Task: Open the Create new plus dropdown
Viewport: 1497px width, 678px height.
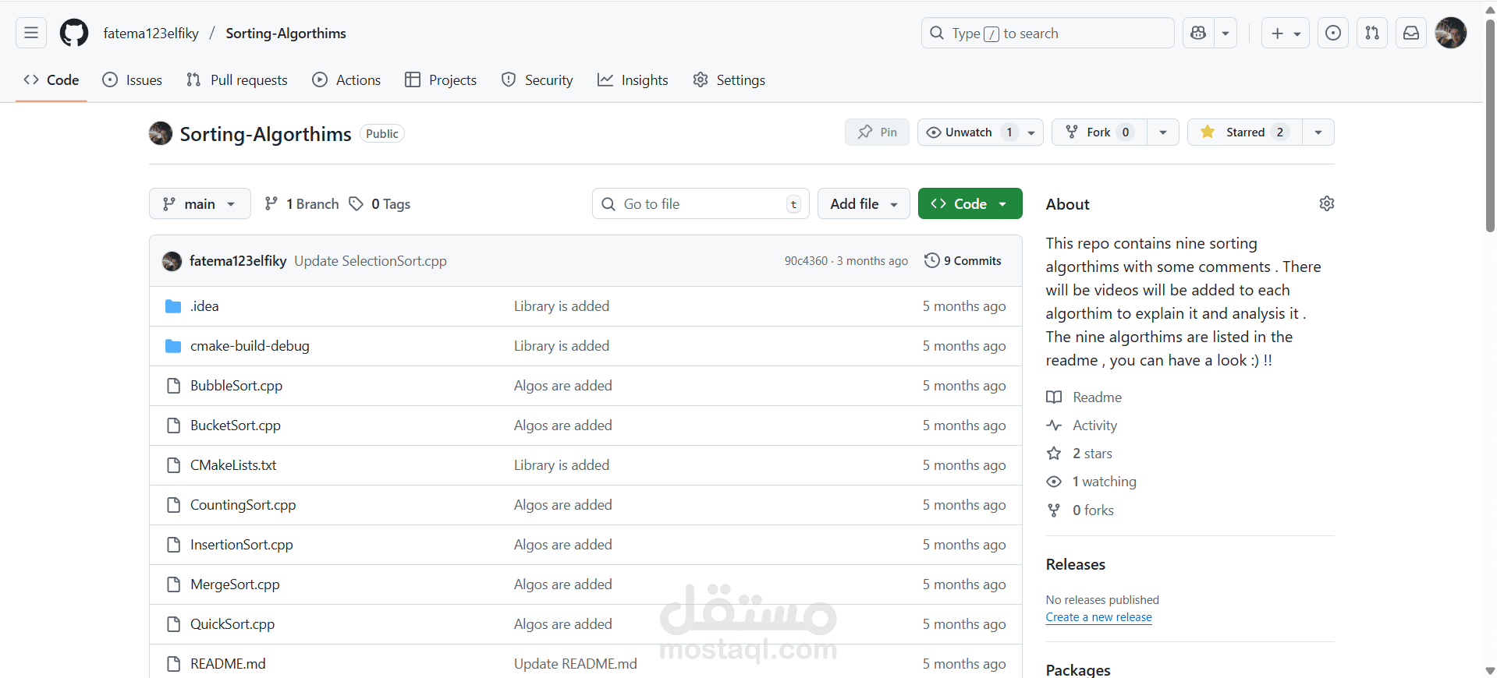Action: pyautogui.click(x=1286, y=33)
